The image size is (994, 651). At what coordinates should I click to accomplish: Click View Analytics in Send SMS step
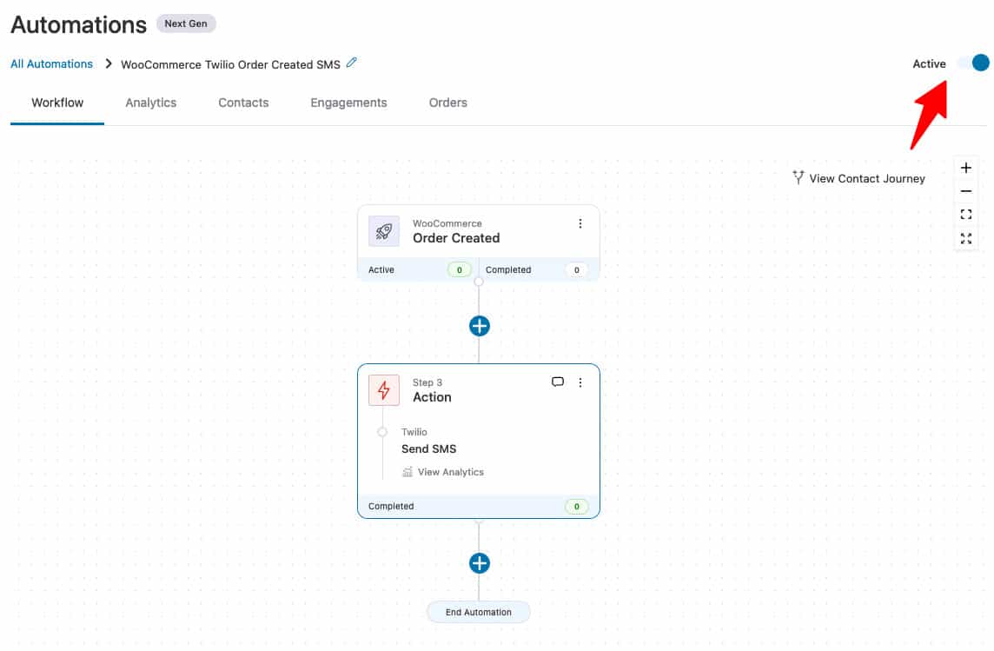tap(451, 472)
